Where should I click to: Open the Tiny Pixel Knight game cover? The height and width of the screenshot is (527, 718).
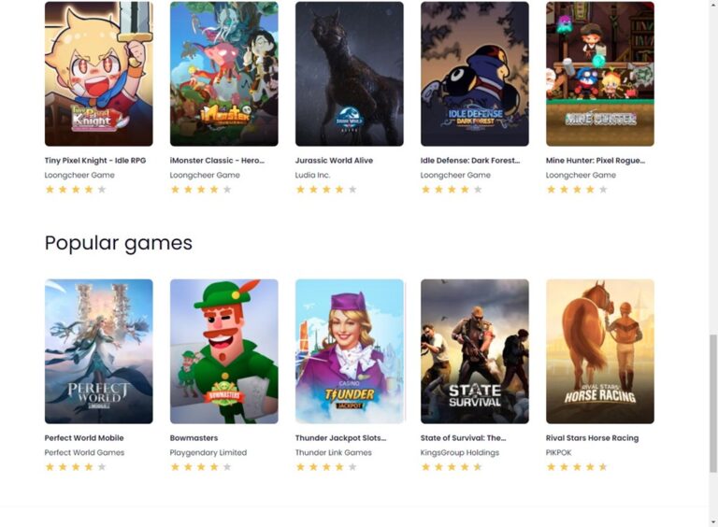click(99, 74)
